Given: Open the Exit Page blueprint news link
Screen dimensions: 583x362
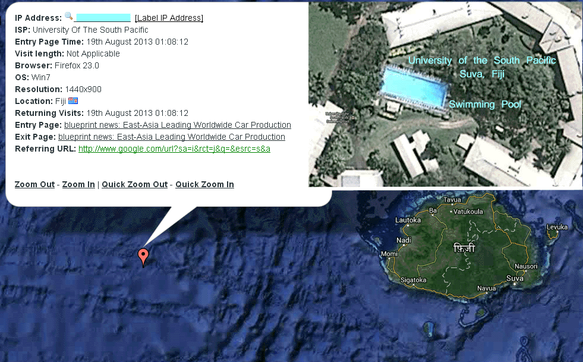Looking at the screenshot, I should pos(171,137).
